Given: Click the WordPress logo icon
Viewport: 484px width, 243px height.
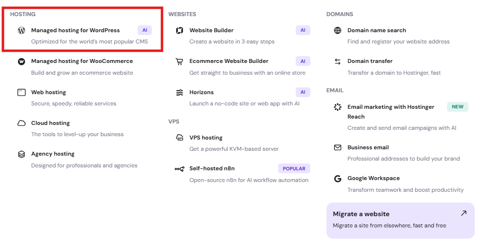Looking at the screenshot, I should pos(21,30).
